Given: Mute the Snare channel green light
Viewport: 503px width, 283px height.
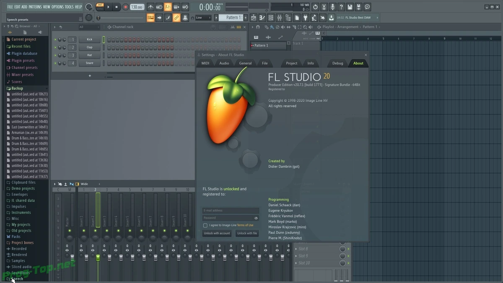Looking at the screenshot, I should click(x=55, y=63).
